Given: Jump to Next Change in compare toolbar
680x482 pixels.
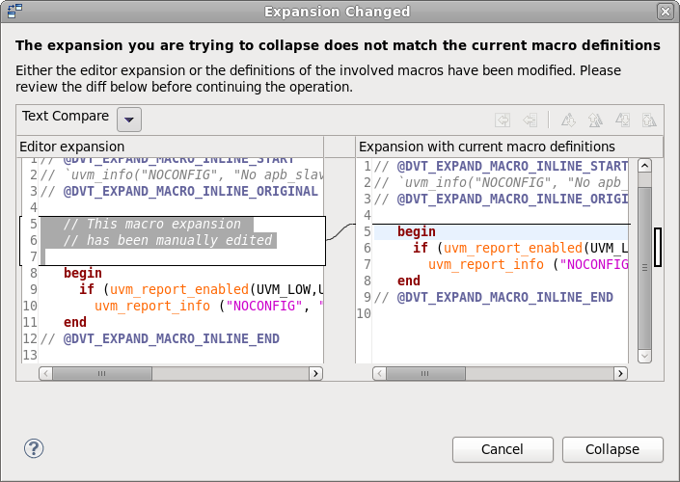Looking at the screenshot, I should [x=623, y=120].
